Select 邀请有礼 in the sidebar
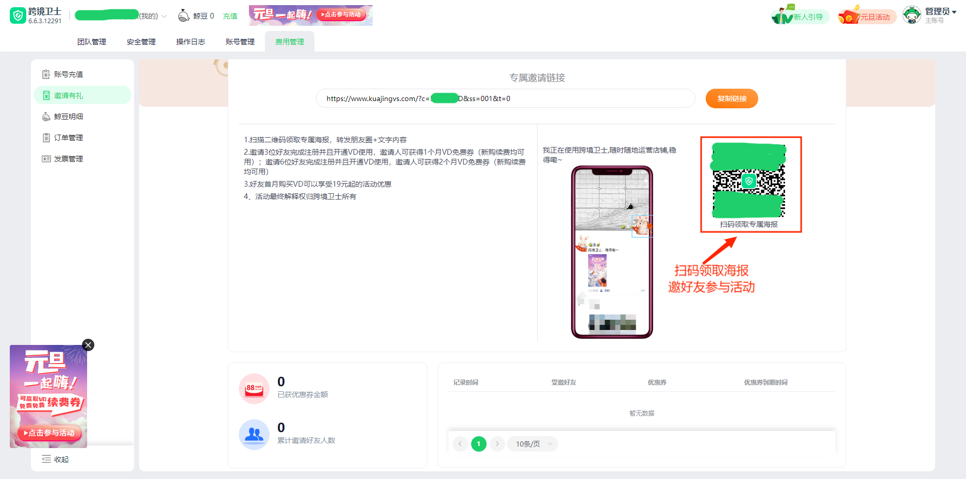The width and height of the screenshot is (966, 479). tap(82, 95)
